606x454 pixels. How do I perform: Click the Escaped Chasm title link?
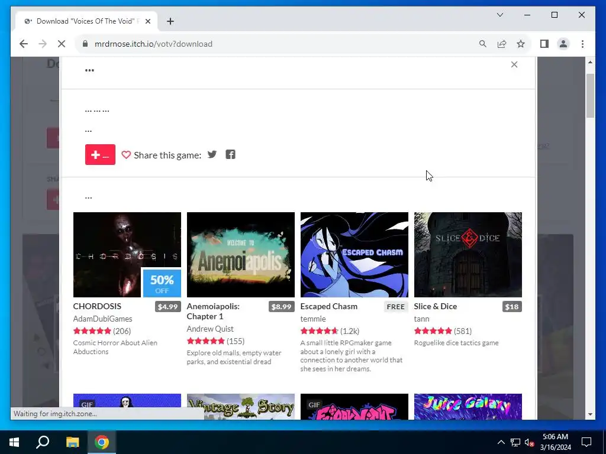pos(329,306)
